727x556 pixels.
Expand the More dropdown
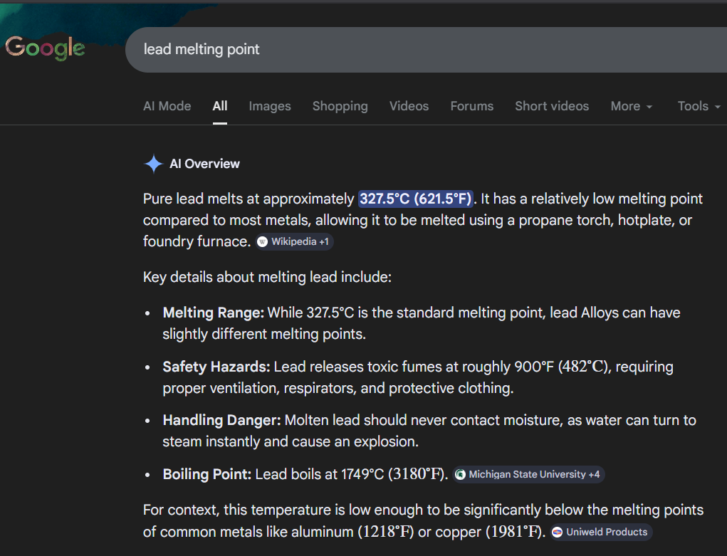point(632,106)
